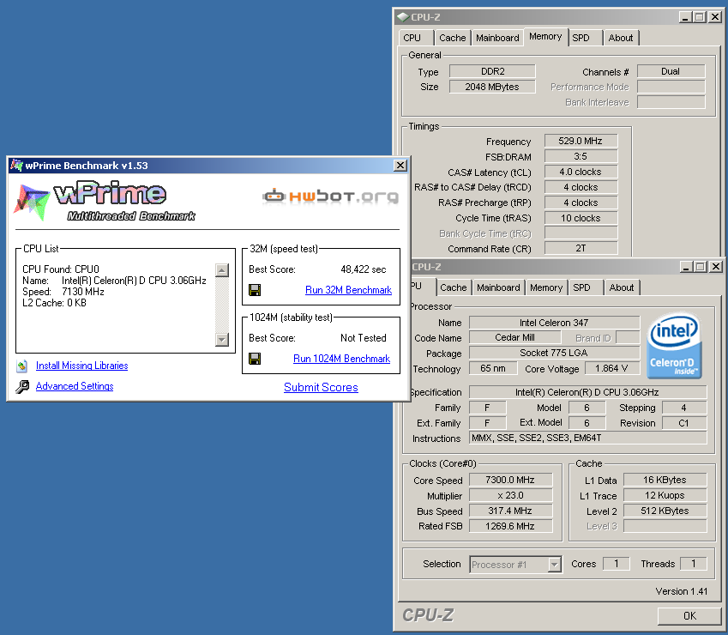Click the 48,422 sec best score text

tap(363, 269)
